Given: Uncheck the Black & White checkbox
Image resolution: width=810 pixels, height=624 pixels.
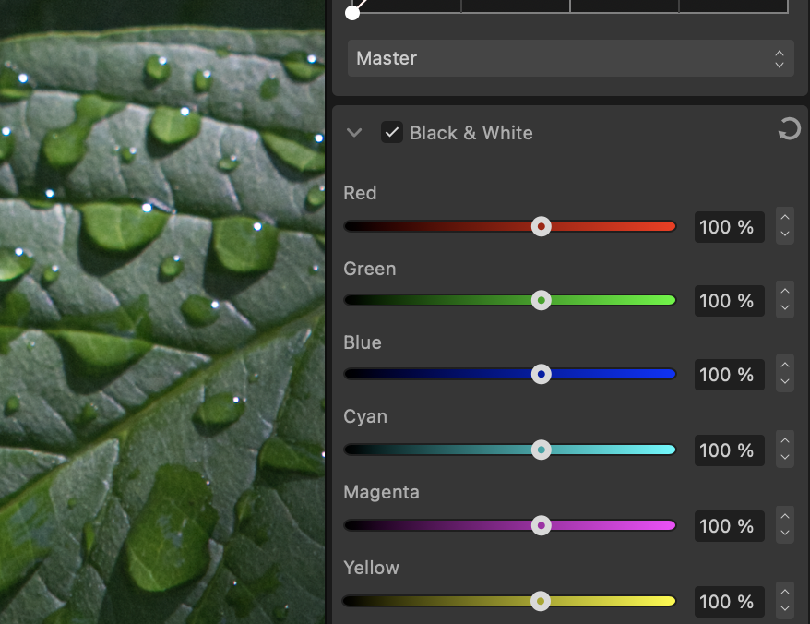Looking at the screenshot, I should click(392, 133).
